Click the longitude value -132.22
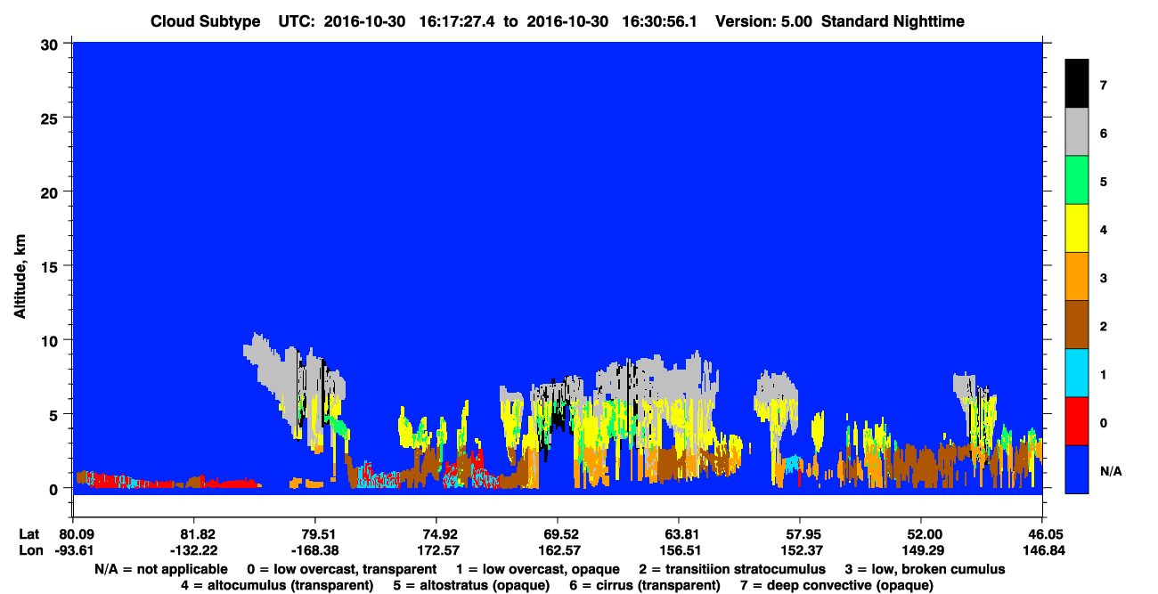 [192, 550]
